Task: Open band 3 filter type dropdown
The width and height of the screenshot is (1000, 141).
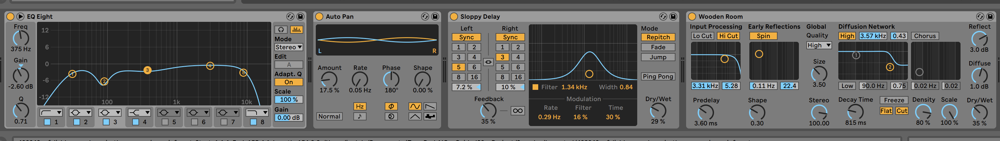Action: coord(110,112)
